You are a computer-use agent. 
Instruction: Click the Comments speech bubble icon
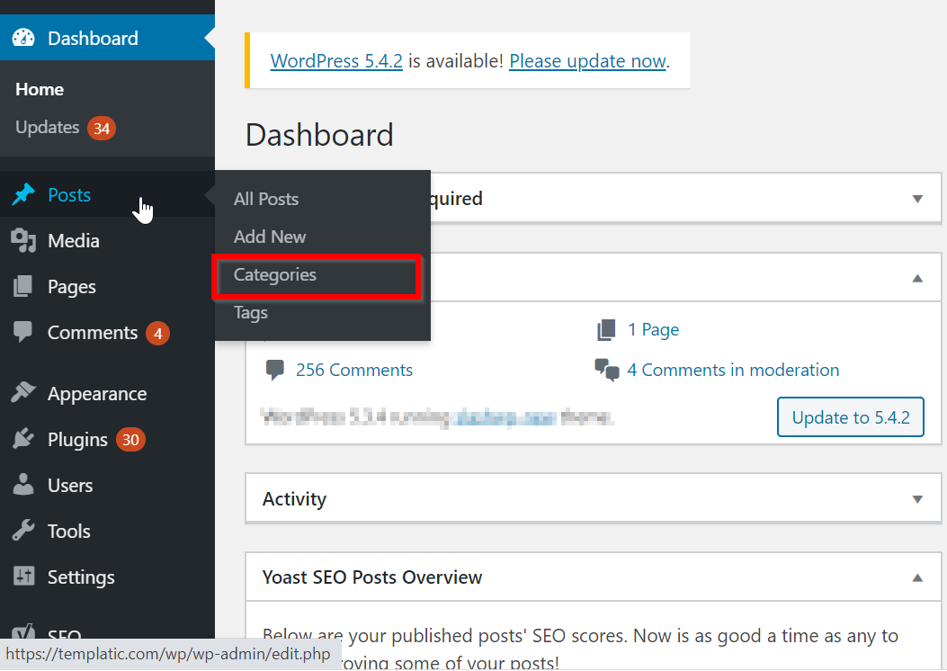pos(23,332)
